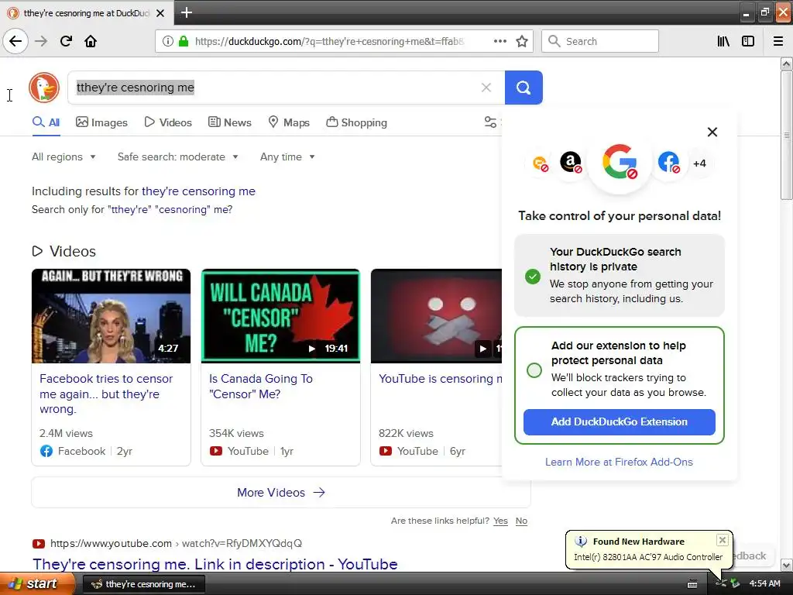Viewport: 793px width, 595px height.
Task: Close the DuckDuckGo browser tab
Action: coord(160,13)
